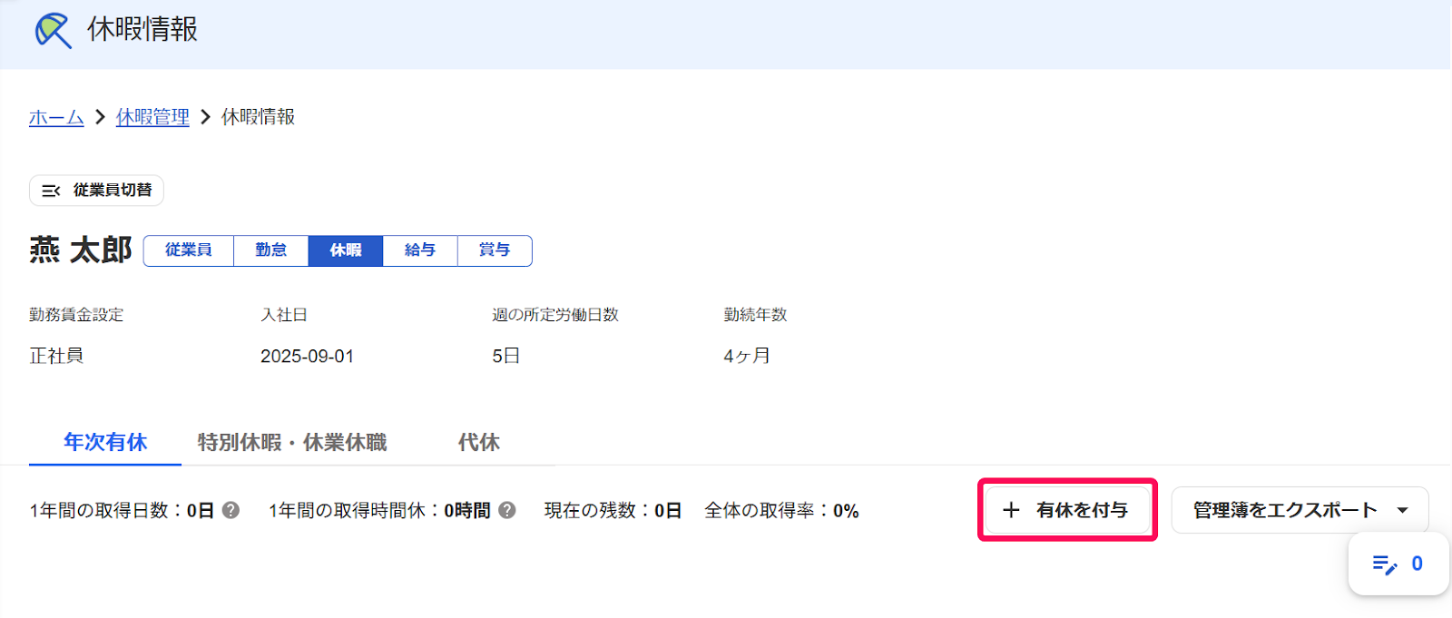The height and width of the screenshot is (618, 1452).
Task: Open the 賞与 tab
Action: (x=495, y=250)
